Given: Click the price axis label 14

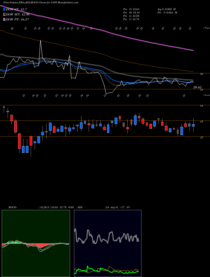Looking at the screenshot, I should pos(201,106).
